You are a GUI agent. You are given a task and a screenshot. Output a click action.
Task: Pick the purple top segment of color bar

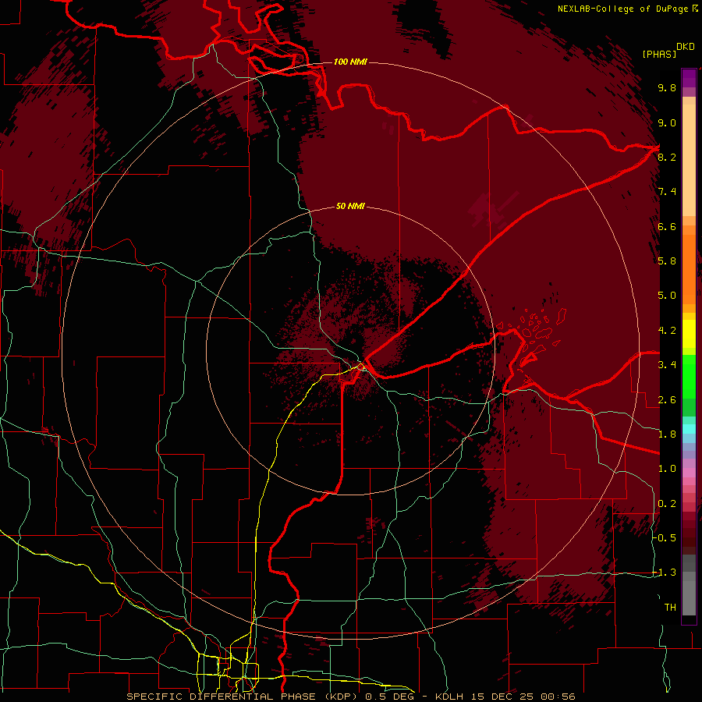(689, 78)
